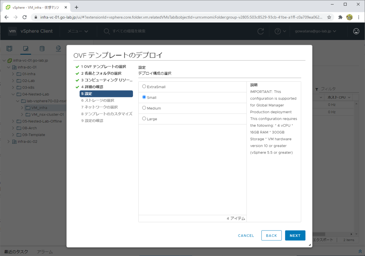Select lab-vsphere70-02-nsxt folder
The height and width of the screenshot is (256, 365).
point(46,101)
